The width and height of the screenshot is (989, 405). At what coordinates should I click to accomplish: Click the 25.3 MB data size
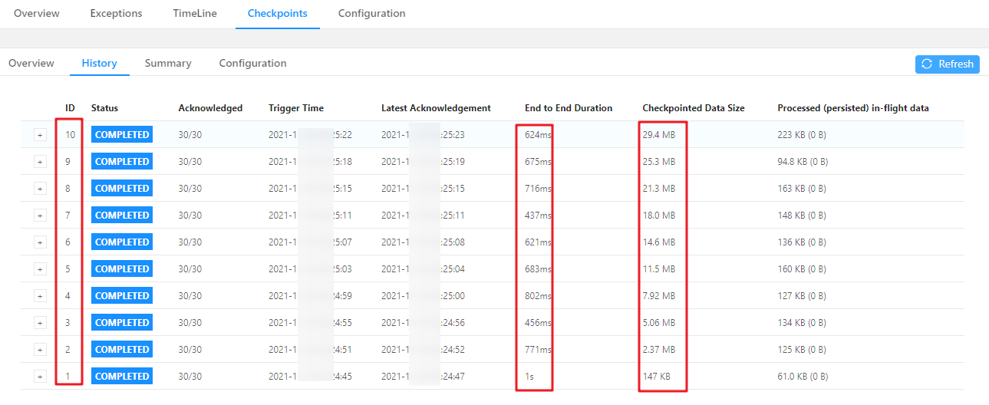(659, 162)
